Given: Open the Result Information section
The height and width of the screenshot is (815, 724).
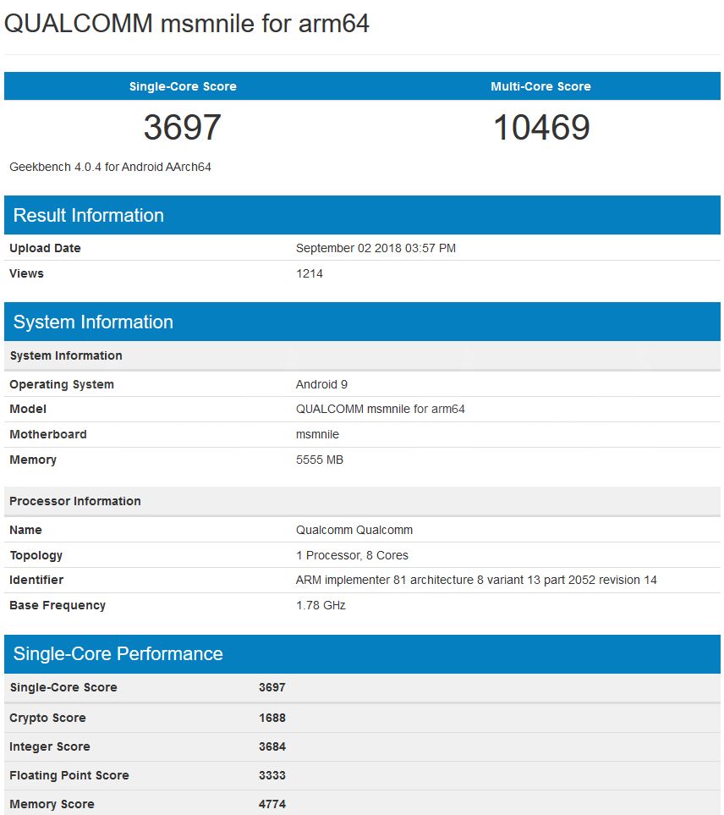Looking at the screenshot, I should (86, 215).
